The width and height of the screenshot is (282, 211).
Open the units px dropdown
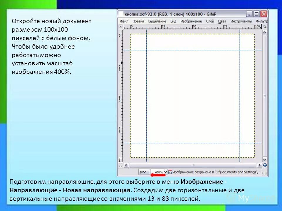click(x=144, y=171)
